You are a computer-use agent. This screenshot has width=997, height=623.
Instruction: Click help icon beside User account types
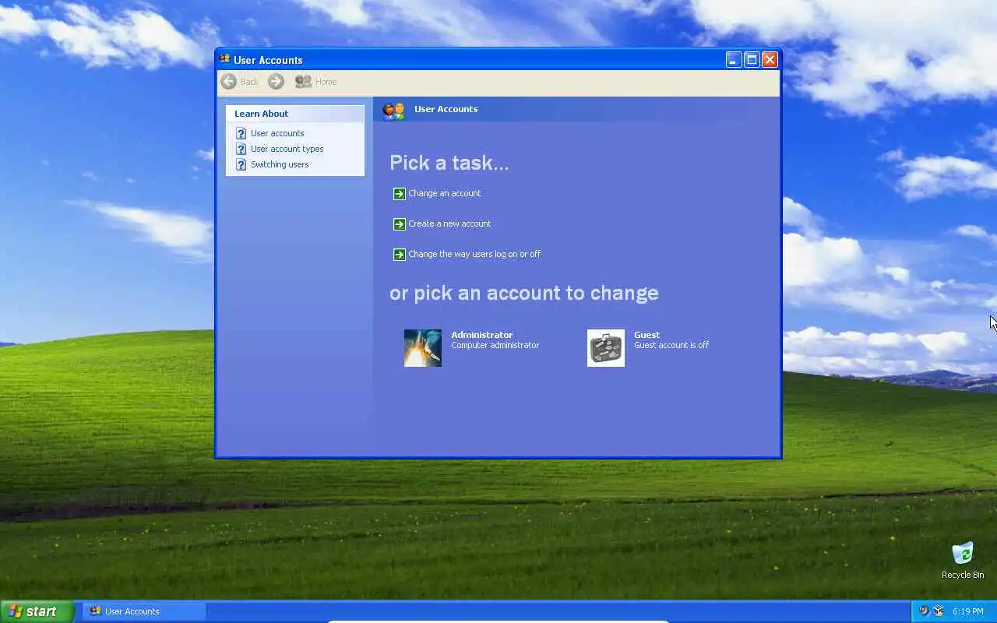(241, 149)
